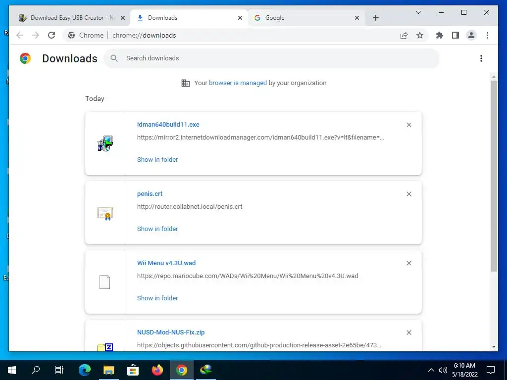This screenshot has width=507, height=380.
Task: Click the githubusercontent source URL
Action: (x=259, y=345)
